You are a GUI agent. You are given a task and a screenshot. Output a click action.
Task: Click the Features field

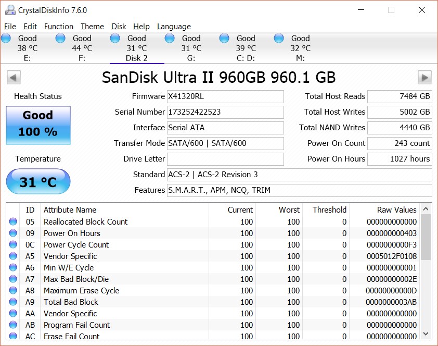click(300, 191)
